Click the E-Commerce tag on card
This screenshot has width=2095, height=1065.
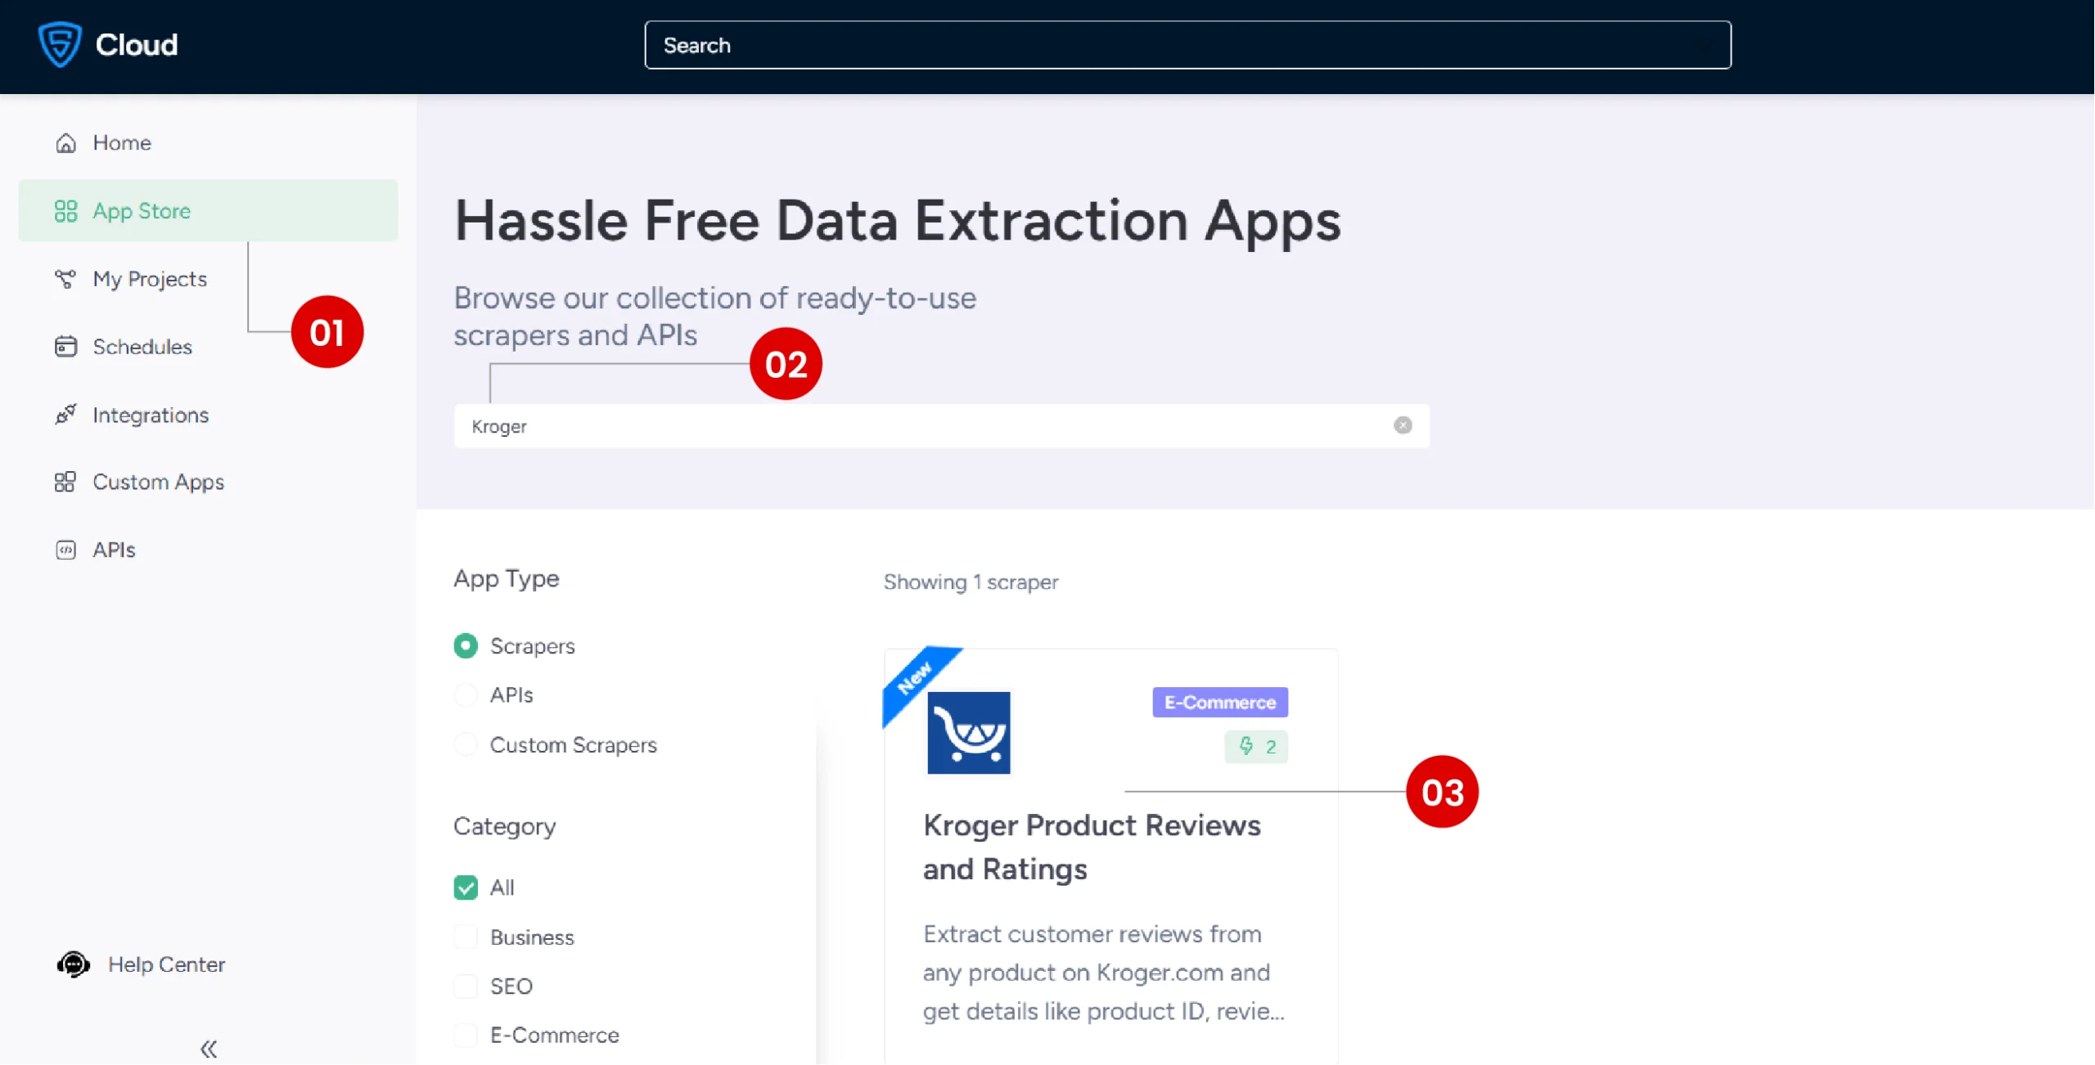(x=1219, y=702)
